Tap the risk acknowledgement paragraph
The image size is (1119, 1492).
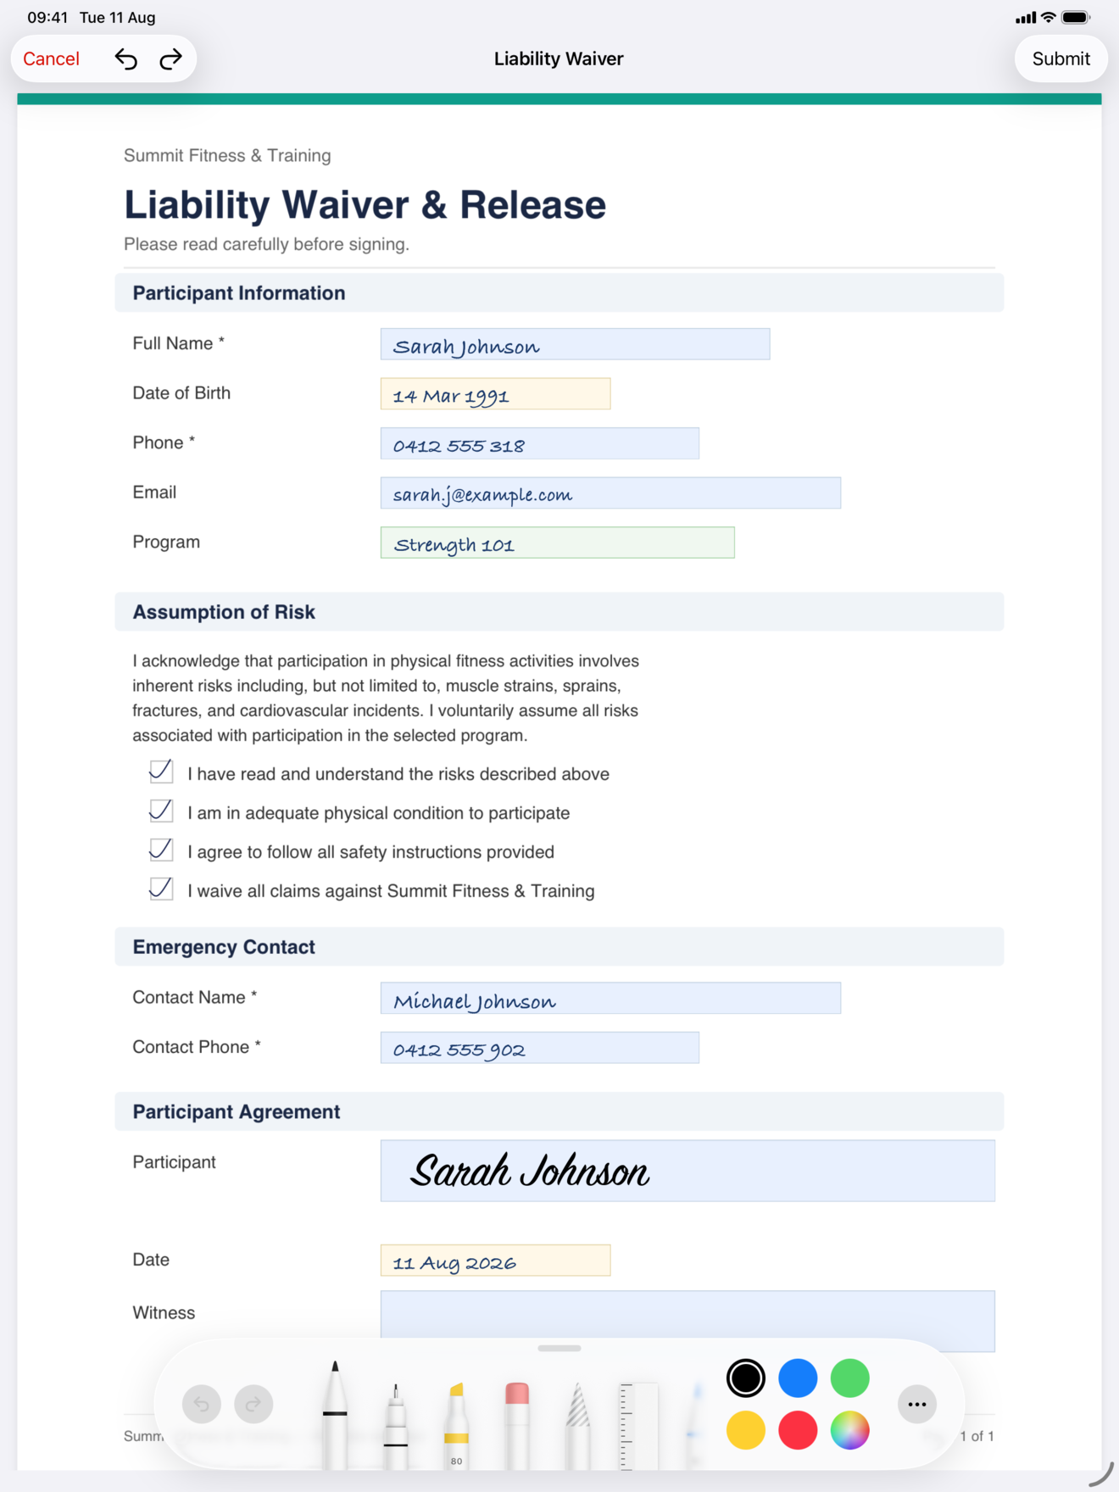(x=386, y=698)
